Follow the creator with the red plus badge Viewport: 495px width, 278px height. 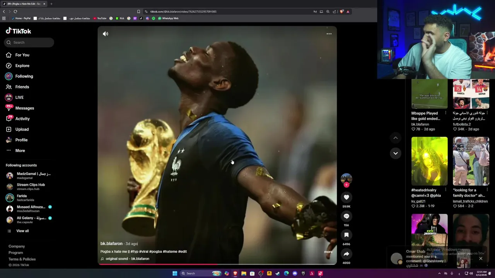(346, 185)
